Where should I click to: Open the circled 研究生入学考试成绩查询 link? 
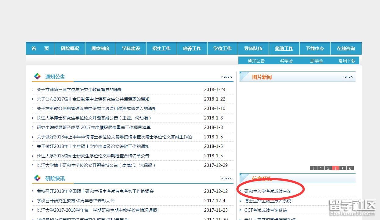pos(268,191)
